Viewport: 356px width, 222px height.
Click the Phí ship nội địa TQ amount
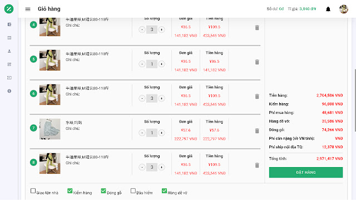click(x=332, y=147)
